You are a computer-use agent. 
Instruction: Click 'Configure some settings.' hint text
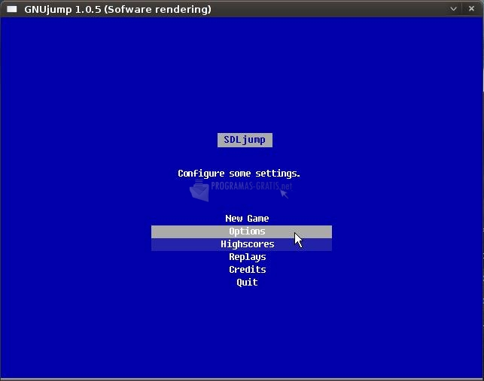coord(239,174)
